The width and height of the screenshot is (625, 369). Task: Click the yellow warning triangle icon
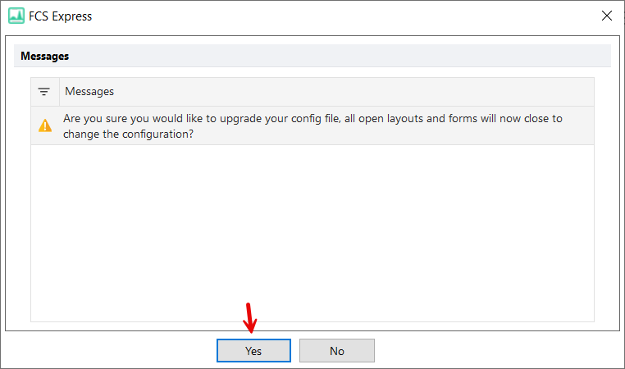click(x=45, y=125)
